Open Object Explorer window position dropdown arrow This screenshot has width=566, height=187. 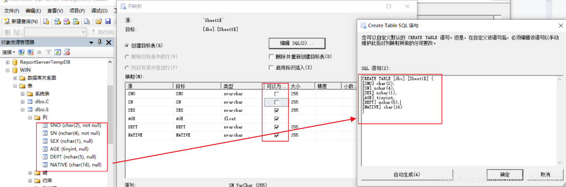coord(92,42)
